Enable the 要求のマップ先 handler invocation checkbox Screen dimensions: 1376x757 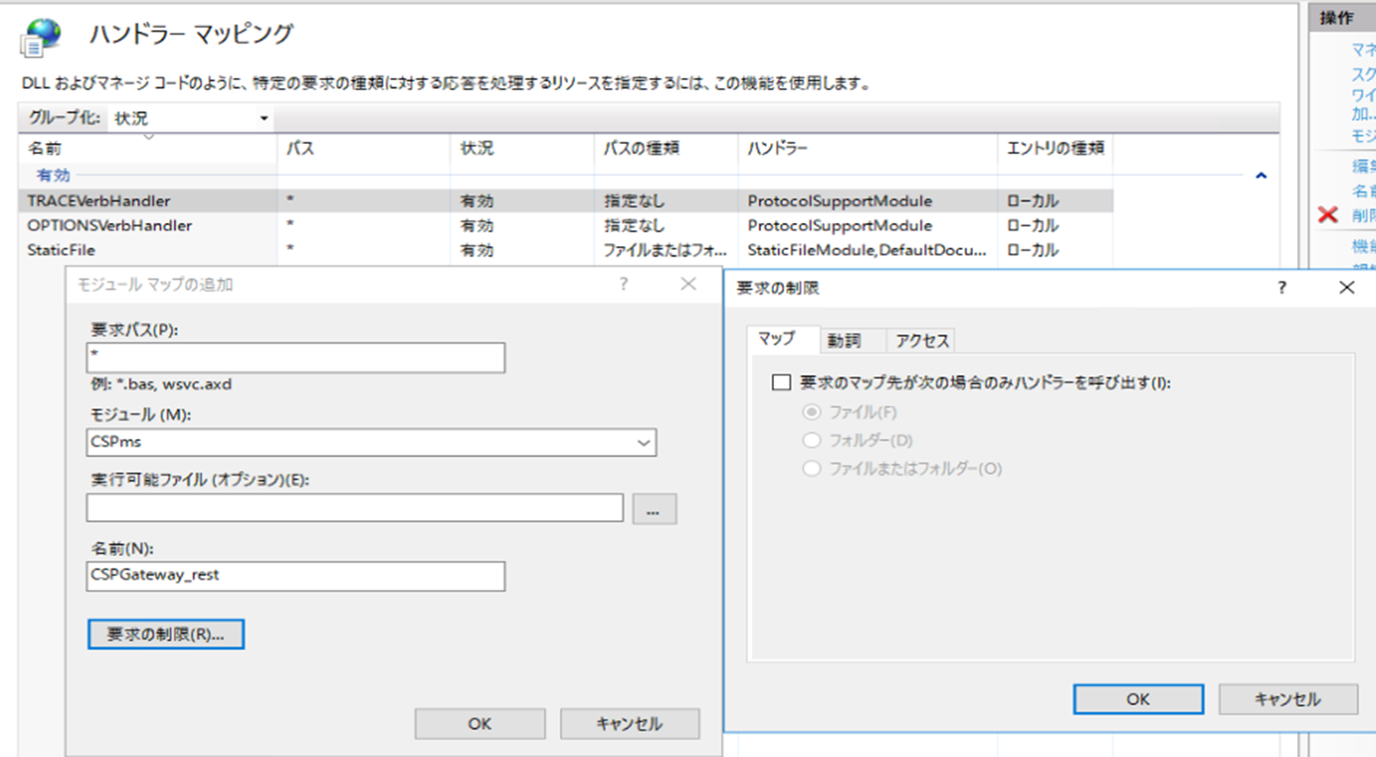[x=781, y=383]
